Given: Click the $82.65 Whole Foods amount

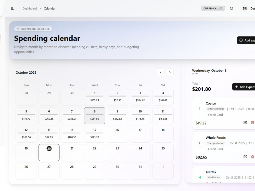Looking at the screenshot, I should (x=201, y=157).
